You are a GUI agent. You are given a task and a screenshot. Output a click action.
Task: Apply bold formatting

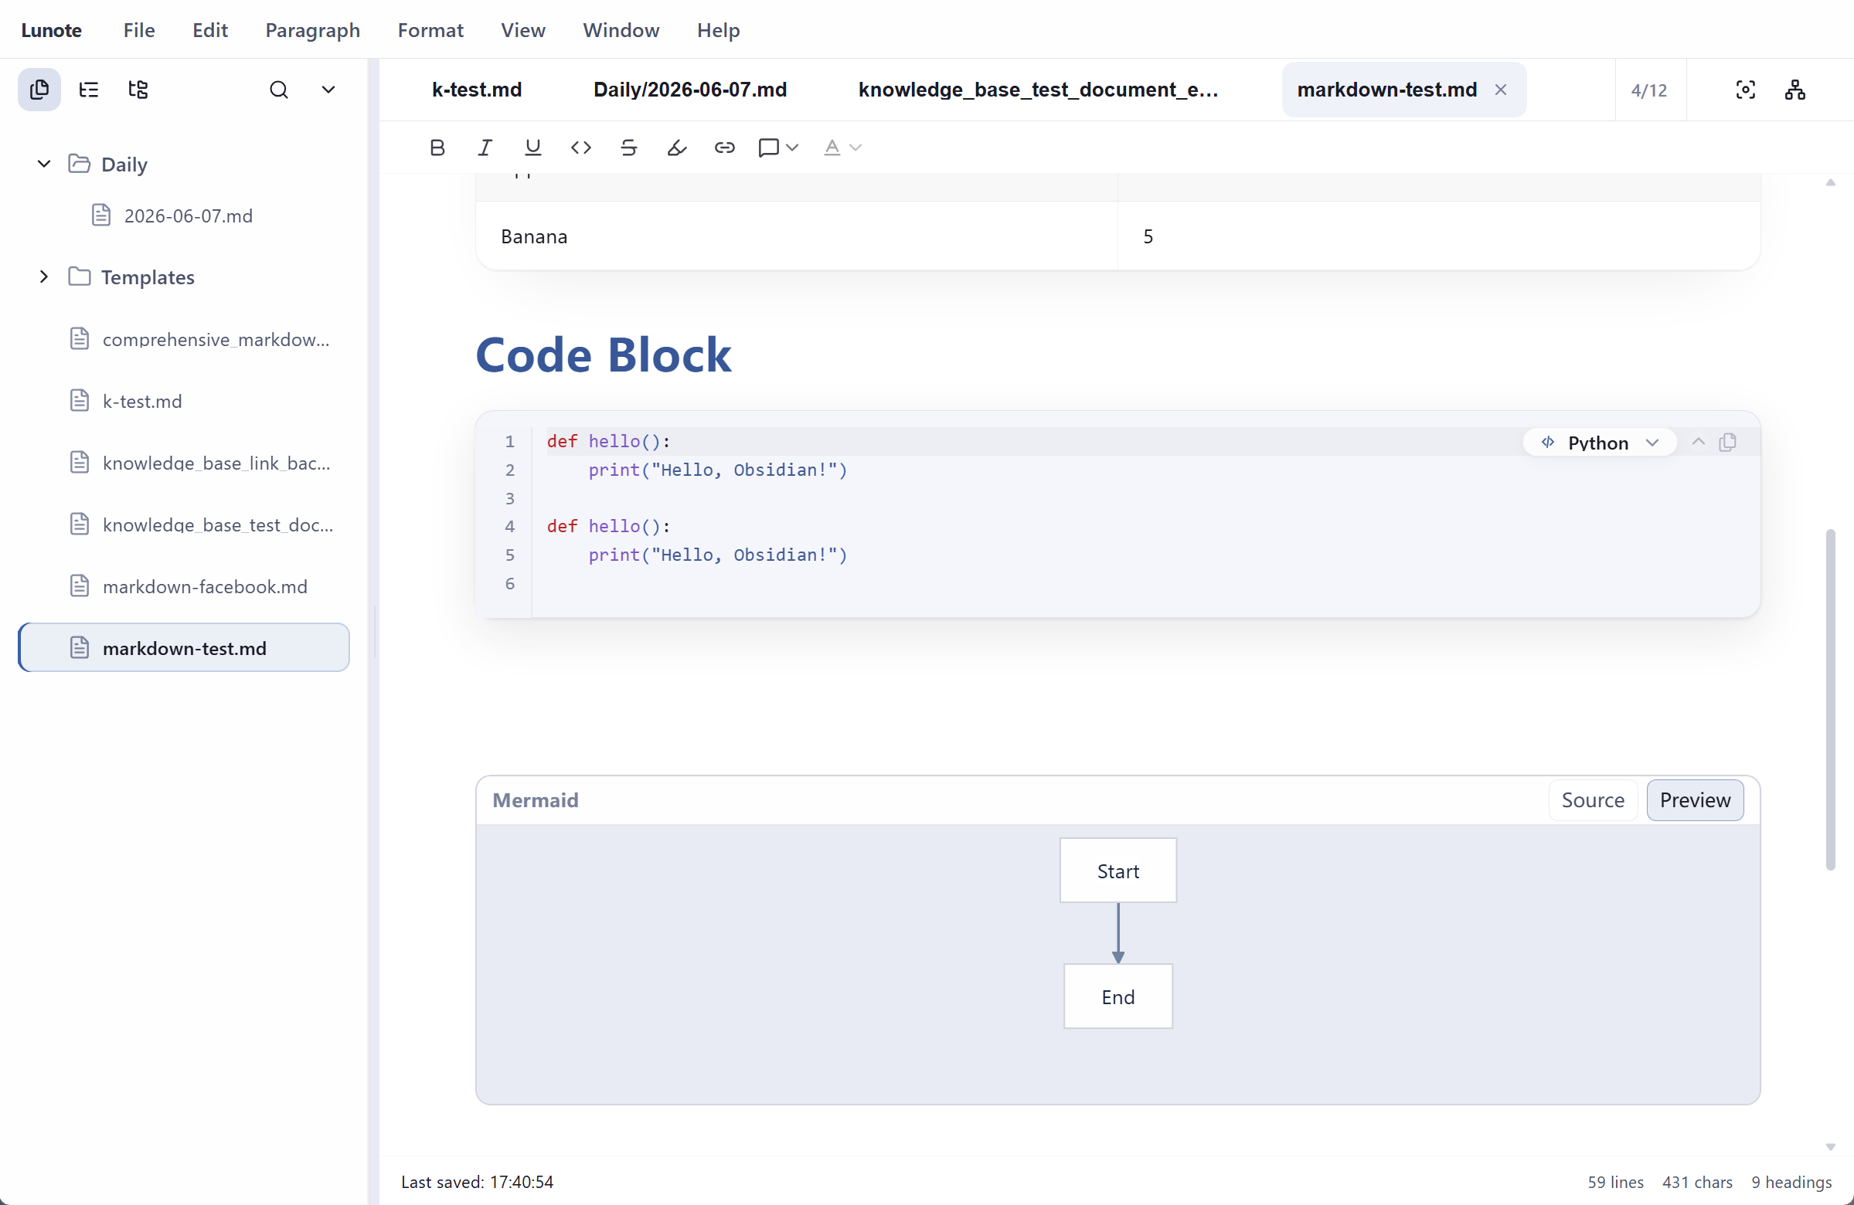click(x=437, y=147)
